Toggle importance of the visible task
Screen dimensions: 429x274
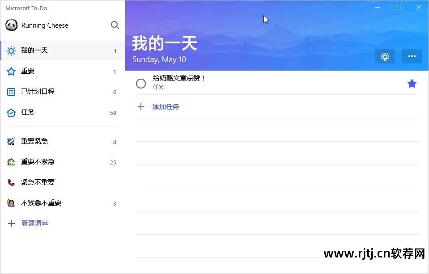pos(412,83)
